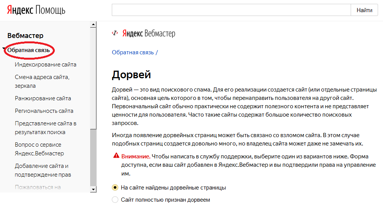Go to Региональность сайта sidebar item

pos(44,111)
